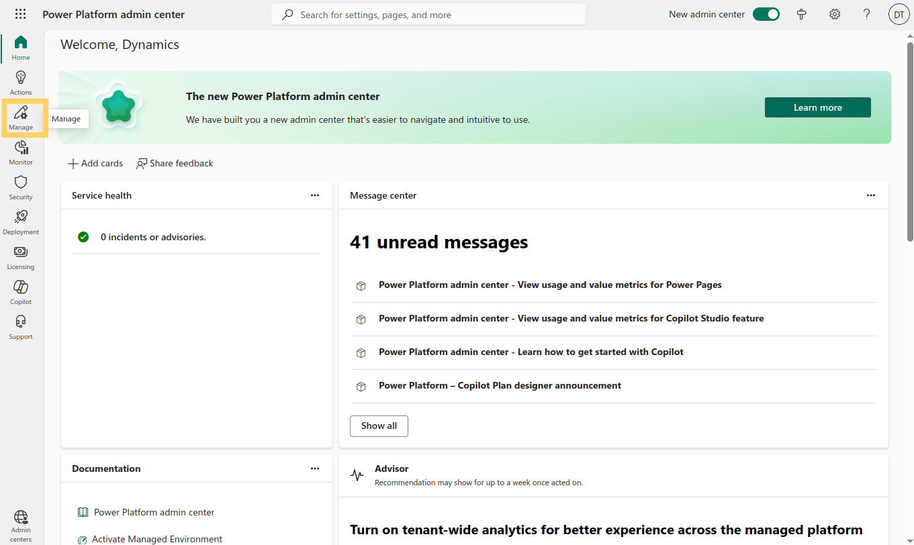Open Copilot in the left navigation

[21, 293]
